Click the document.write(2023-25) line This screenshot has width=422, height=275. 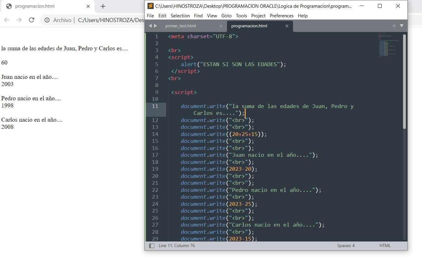(219, 204)
